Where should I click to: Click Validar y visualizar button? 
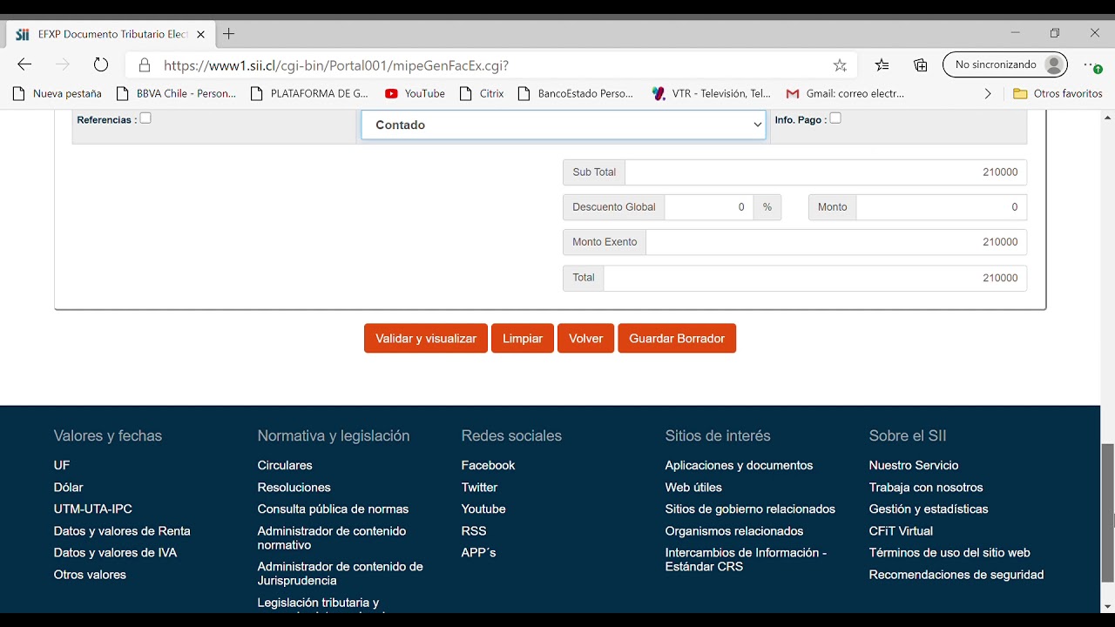[426, 339]
